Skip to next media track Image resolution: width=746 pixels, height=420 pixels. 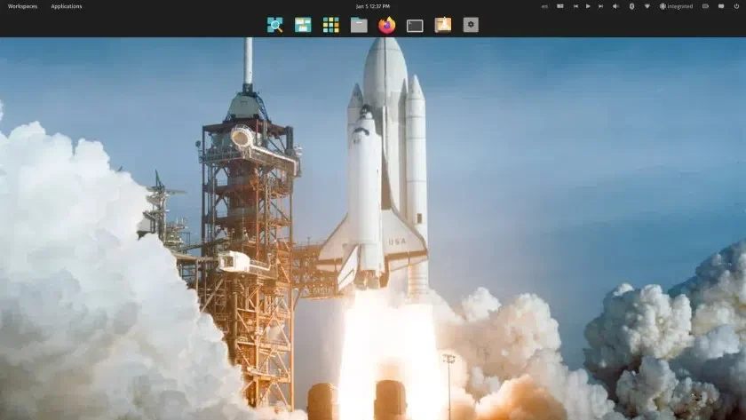[600, 6]
